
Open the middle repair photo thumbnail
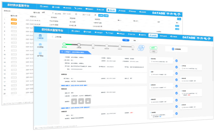pos(81,101)
